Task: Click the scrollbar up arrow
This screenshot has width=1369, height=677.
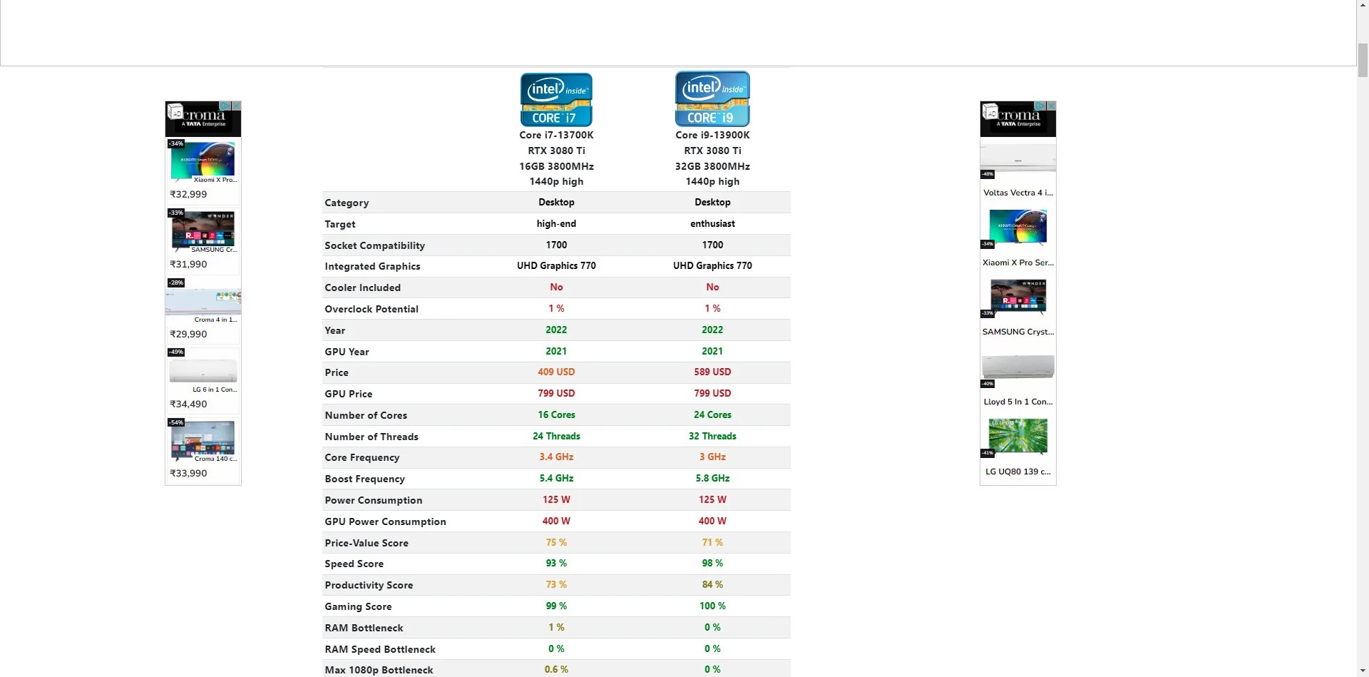Action: pyautogui.click(x=1363, y=5)
